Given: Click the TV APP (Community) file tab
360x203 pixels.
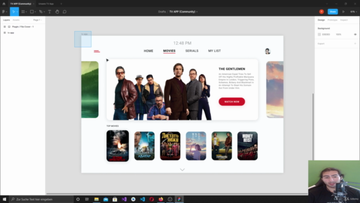Looking at the screenshot, I should pos(21,4).
